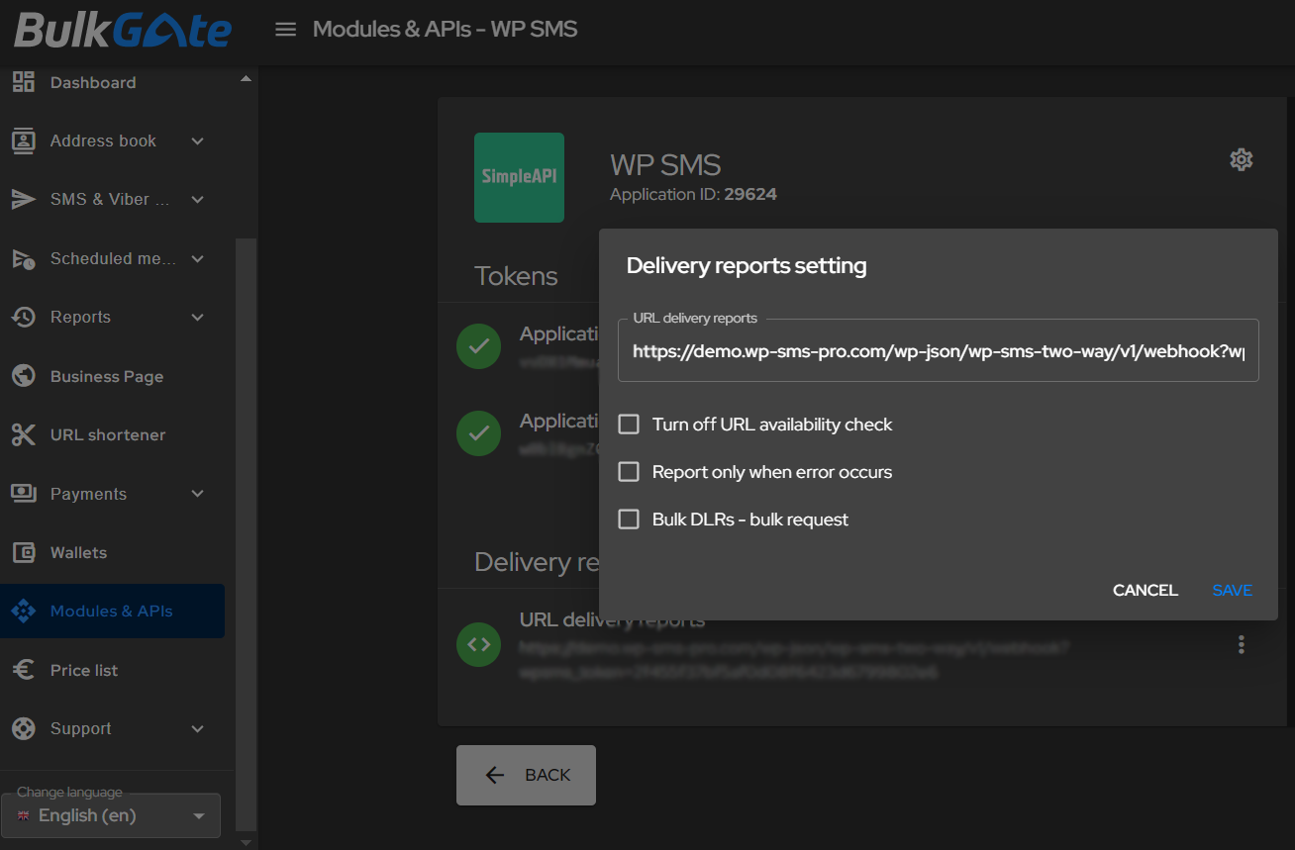Viewport: 1295px width, 850px height.
Task: Open URL delivery reports three-dot menu
Action: [1242, 645]
